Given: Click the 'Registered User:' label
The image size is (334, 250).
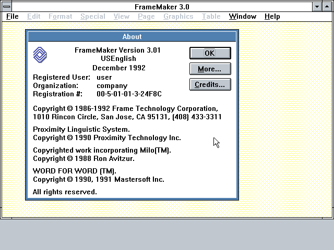Looking at the screenshot, I should point(62,78).
